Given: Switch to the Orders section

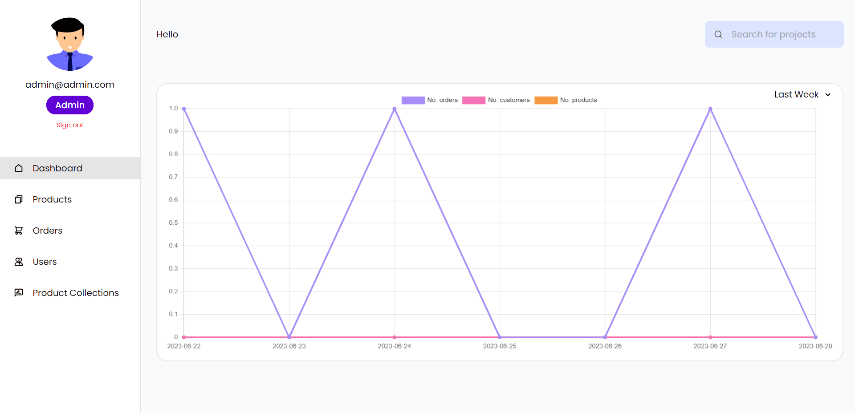Looking at the screenshot, I should pyautogui.click(x=47, y=230).
